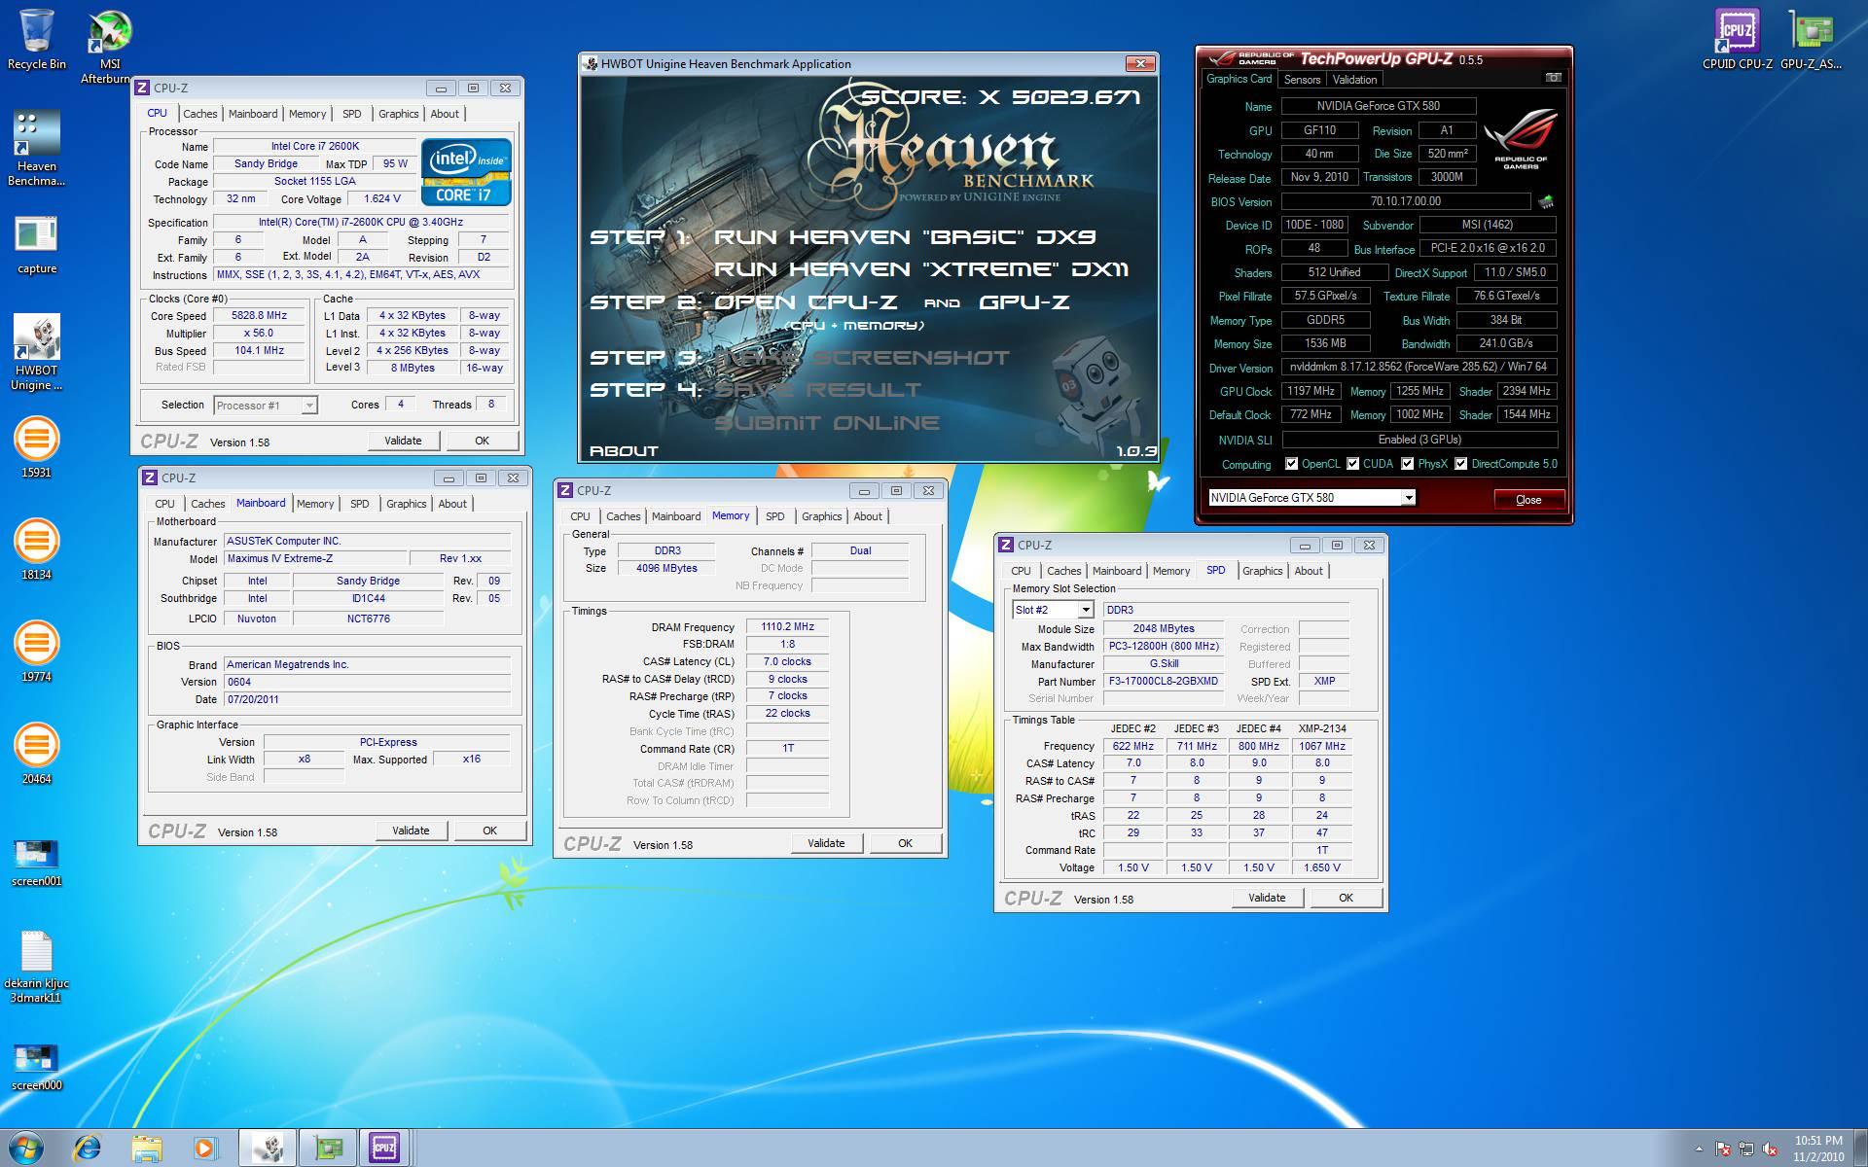Screen dimensions: 1868x1167
Task: Click OK in the SPD CPU-Z window
Action: pyautogui.click(x=1346, y=898)
